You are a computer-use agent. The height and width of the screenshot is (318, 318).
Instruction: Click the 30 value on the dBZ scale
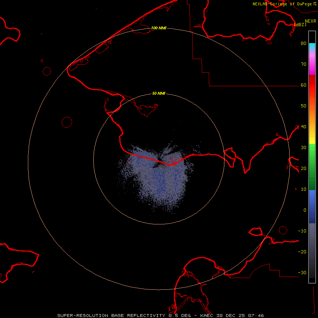point(304,148)
